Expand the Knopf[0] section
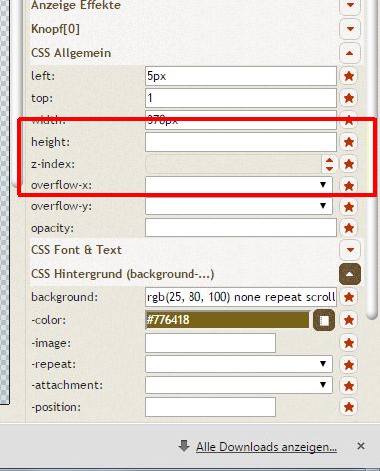 pyautogui.click(x=350, y=29)
